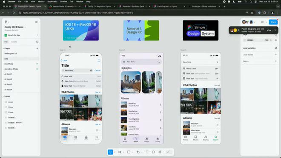Collapse the Pages section

pyautogui.click(x=3, y=48)
